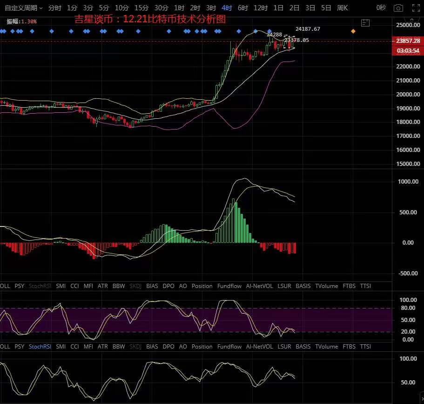Select highlighted StochRSI in lower indicator row
Screen dimensions: 424x404
coord(40,347)
